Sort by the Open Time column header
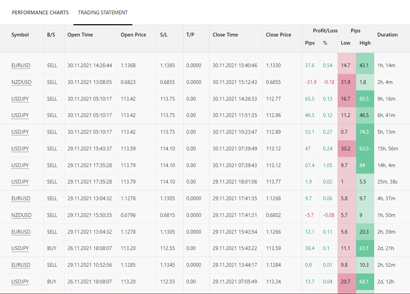This screenshot has height=294, width=410. point(80,35)
